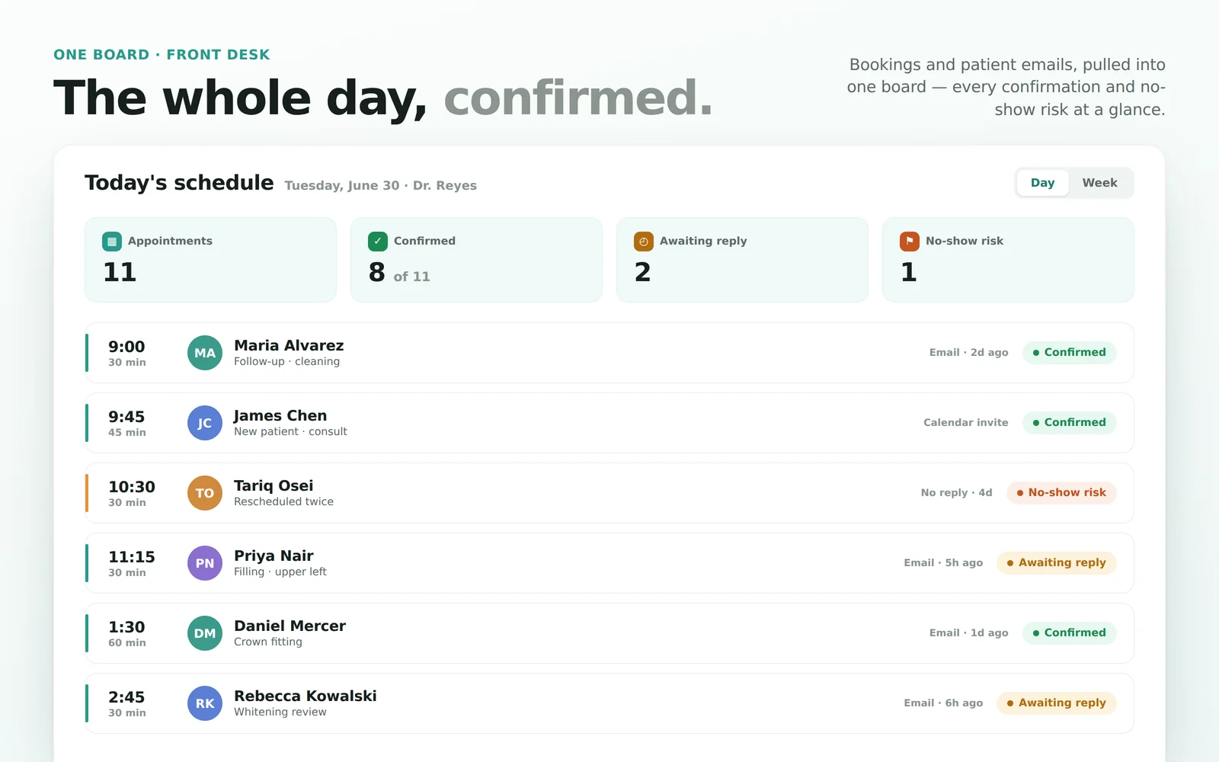Switch the schedule to Week view

pos(1099,183)
